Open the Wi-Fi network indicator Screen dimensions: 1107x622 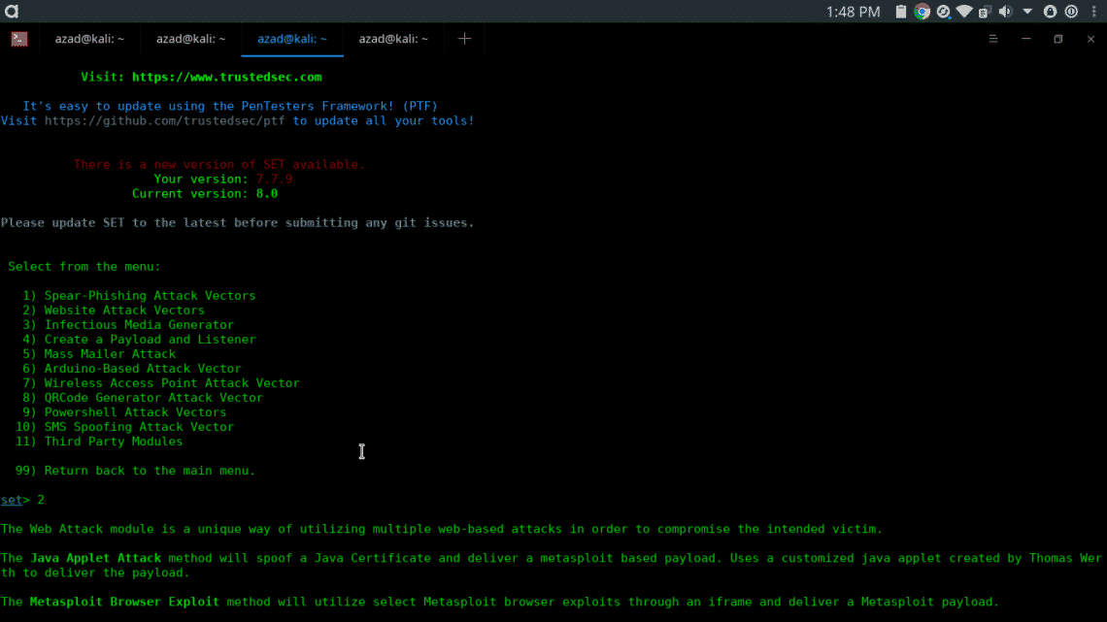[x=963, y=12]
